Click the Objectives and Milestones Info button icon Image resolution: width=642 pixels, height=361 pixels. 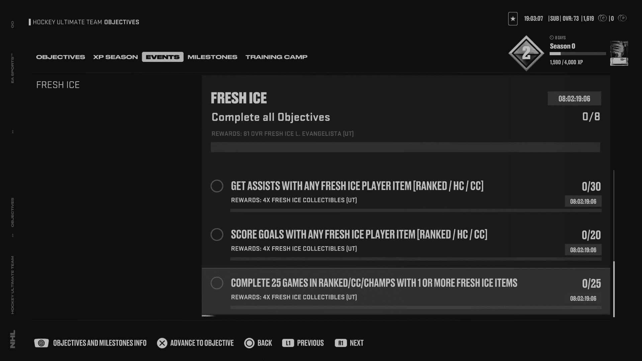(x=41, y=343)
